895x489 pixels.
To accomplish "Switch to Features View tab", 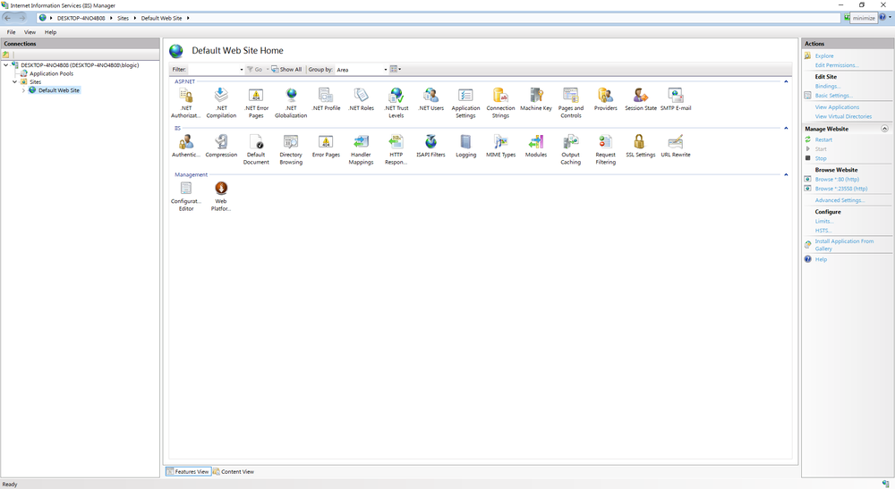I will 188,471.
